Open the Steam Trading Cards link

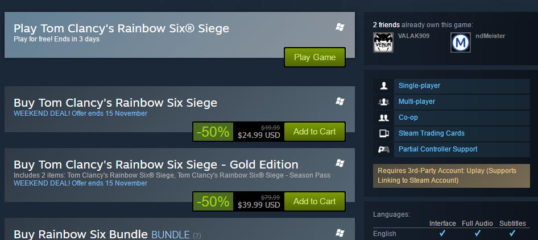click(431, 133)
